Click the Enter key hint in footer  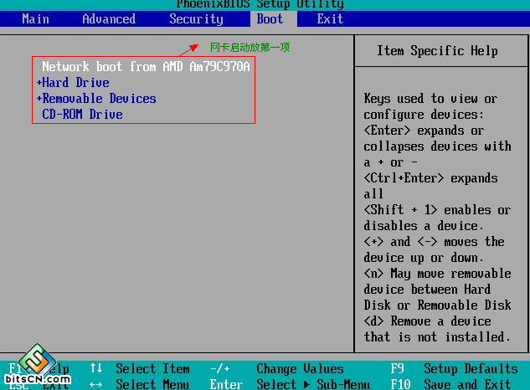(226, 384)
